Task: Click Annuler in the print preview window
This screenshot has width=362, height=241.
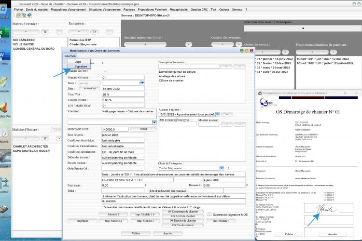Action: 333,234
